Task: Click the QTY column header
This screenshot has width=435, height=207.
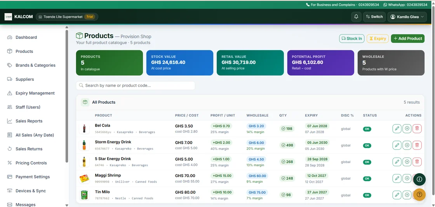Action: [x=283, y=115]
